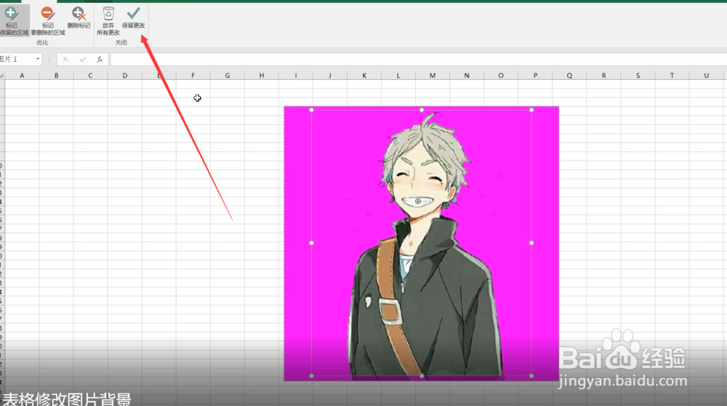The height and width of the screenshot is (406, 727).
Task: Click 保留更改 keep changes checkmark
Action: (x=134, y=18)
